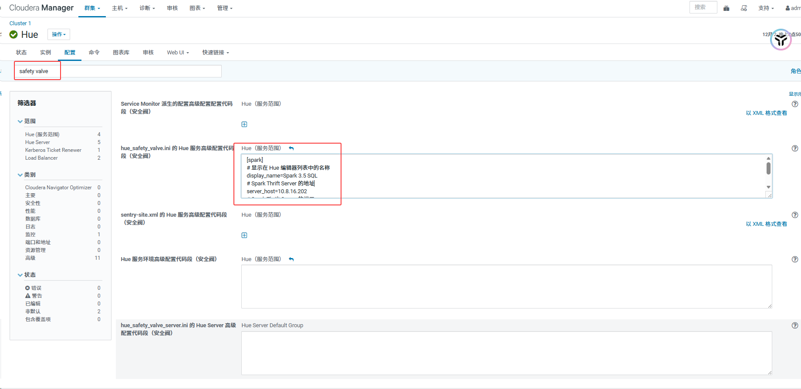Image resolution: width=801 pixels, height=389 pixels.
Task: Select the 配置 tab
Action: 70,53
